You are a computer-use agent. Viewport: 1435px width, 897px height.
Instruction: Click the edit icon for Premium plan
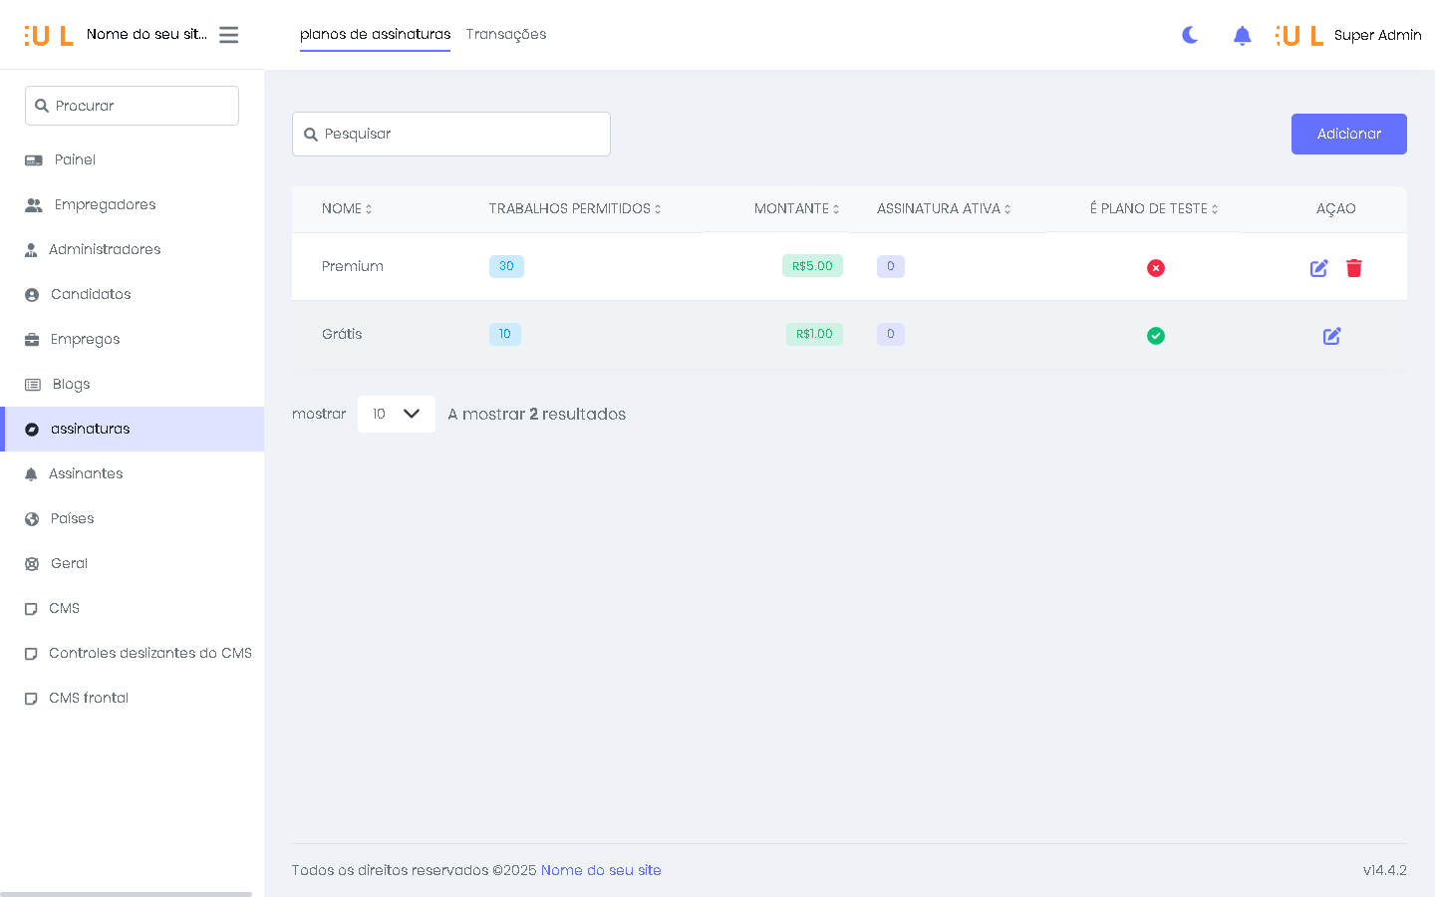(x=1318, y=268)
